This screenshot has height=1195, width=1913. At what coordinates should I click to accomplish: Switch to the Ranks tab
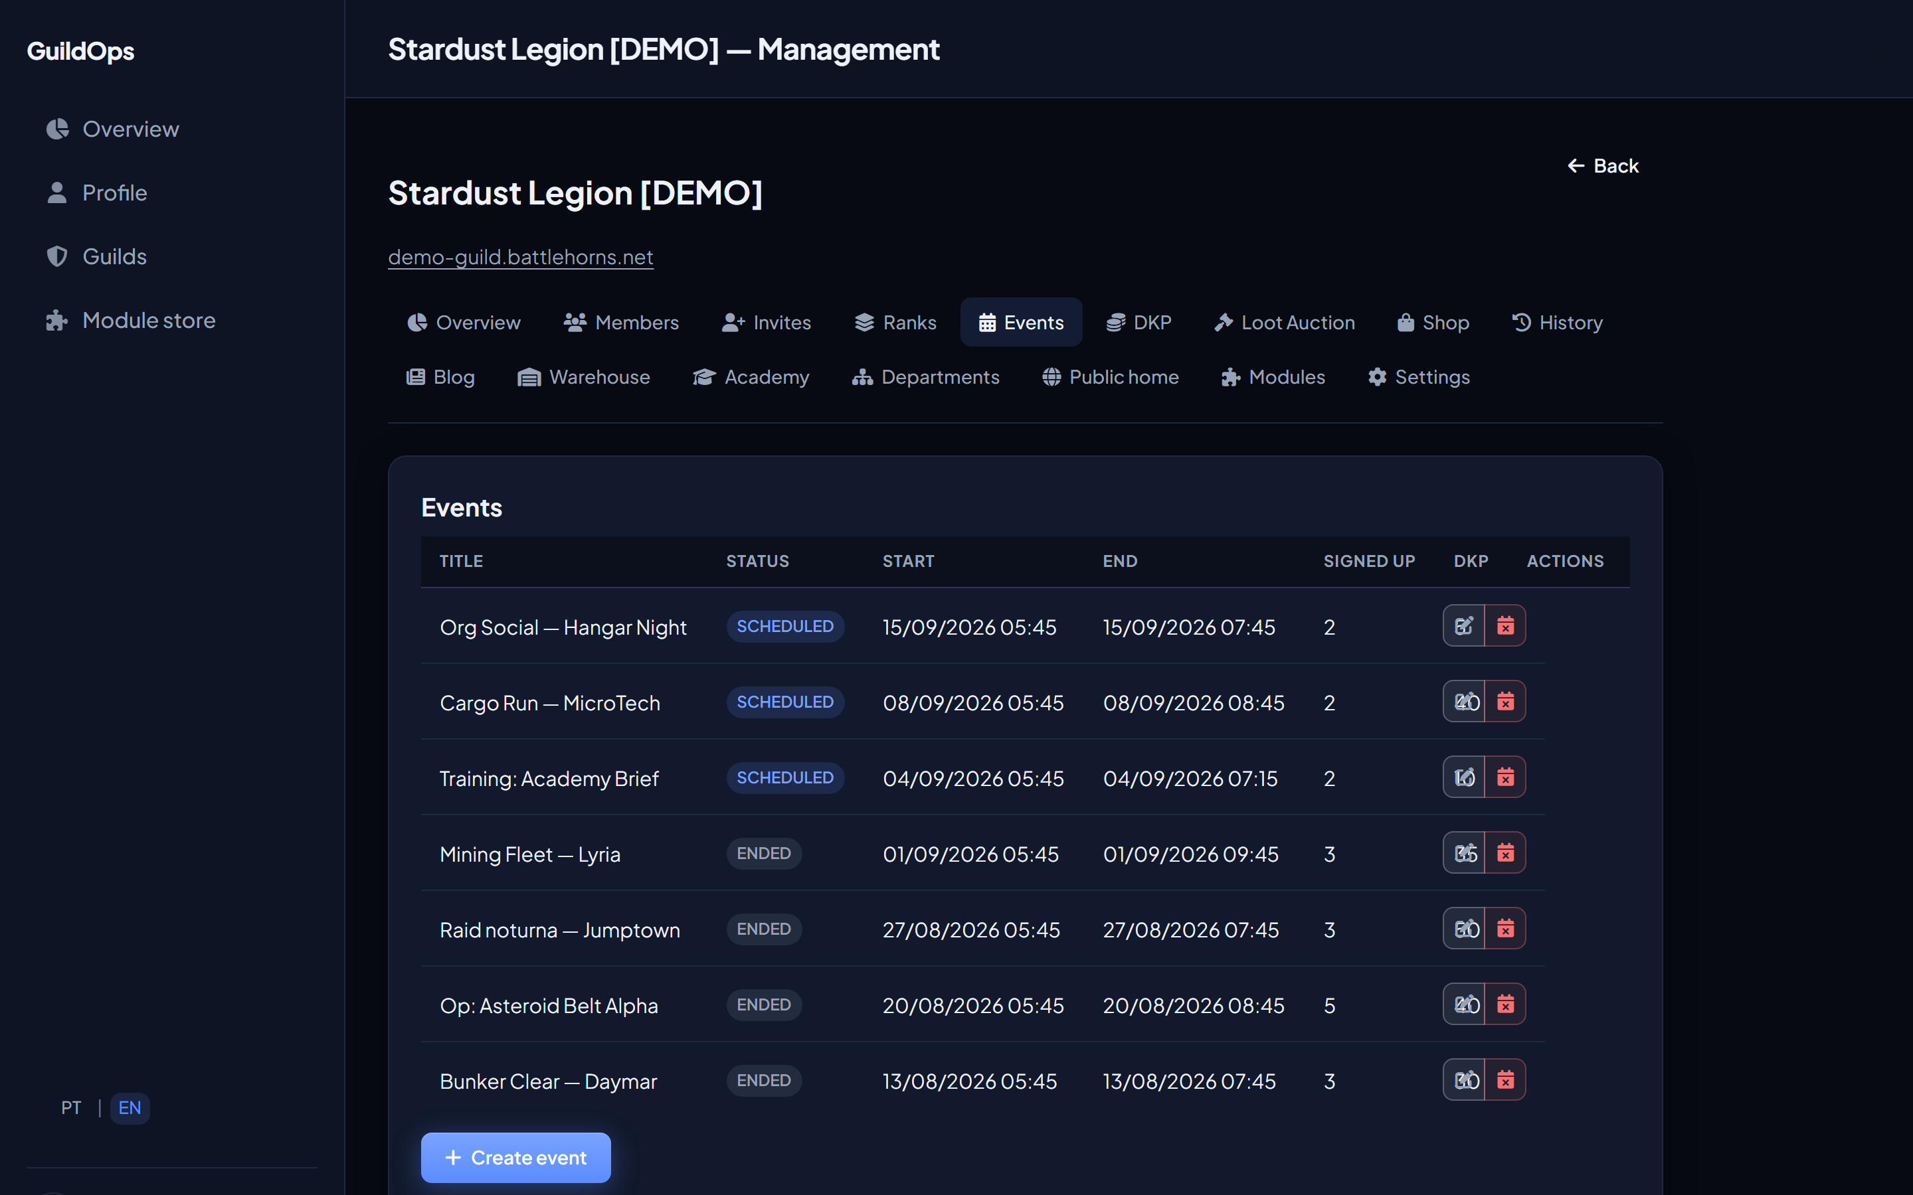[x=895, y=323]
